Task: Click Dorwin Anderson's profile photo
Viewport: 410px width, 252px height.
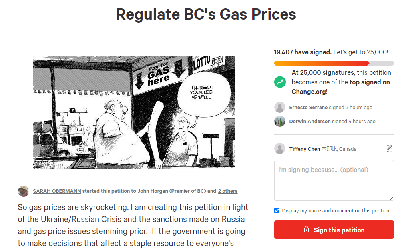Action: [280, 121]
